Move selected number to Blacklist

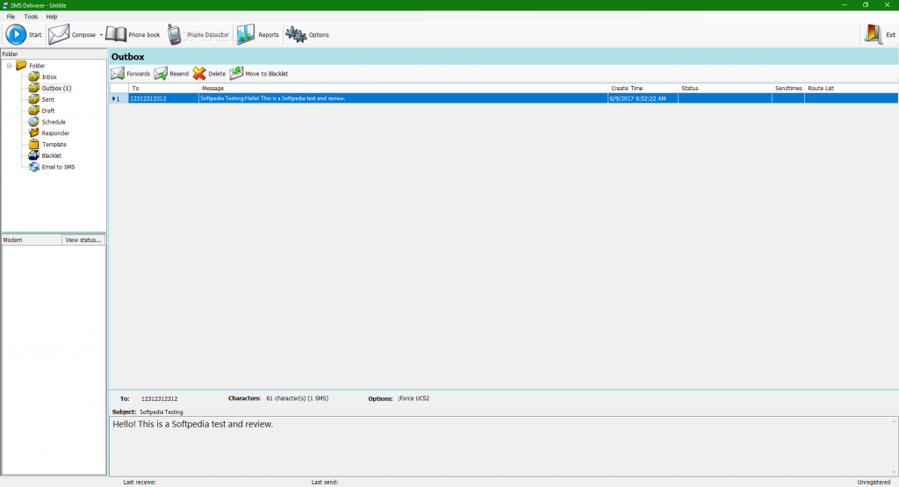(x=237, y=74)
